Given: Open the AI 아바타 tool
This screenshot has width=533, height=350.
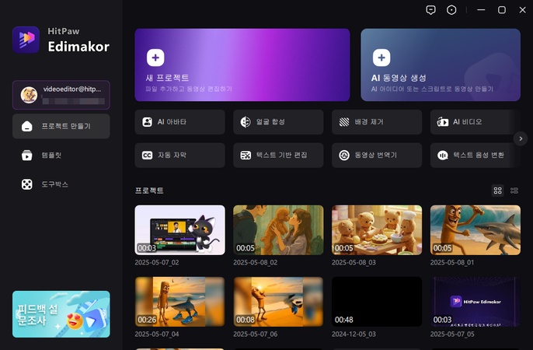Looking at the screenshot, I should tap(179, 122).
